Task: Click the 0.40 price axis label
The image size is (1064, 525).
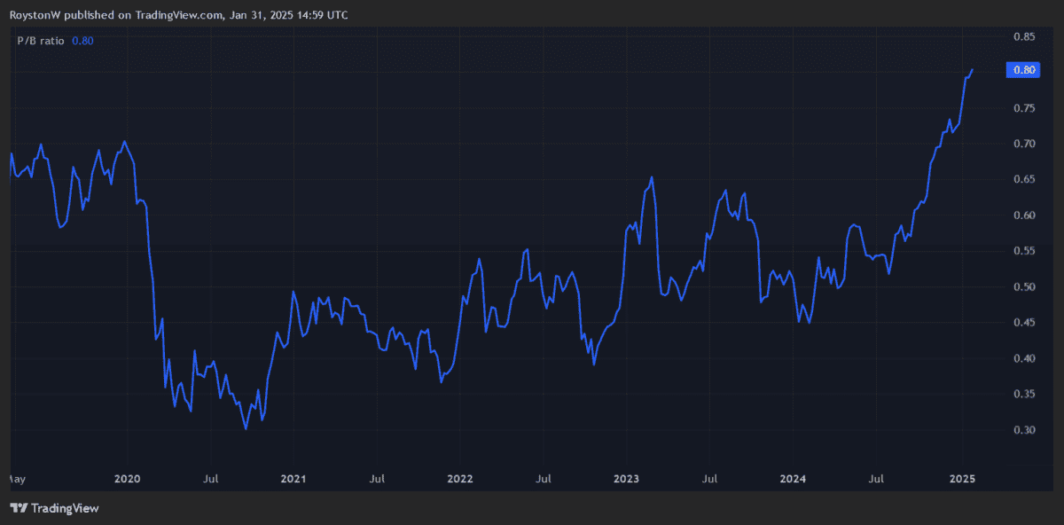Action: [x=1024, y=359]
